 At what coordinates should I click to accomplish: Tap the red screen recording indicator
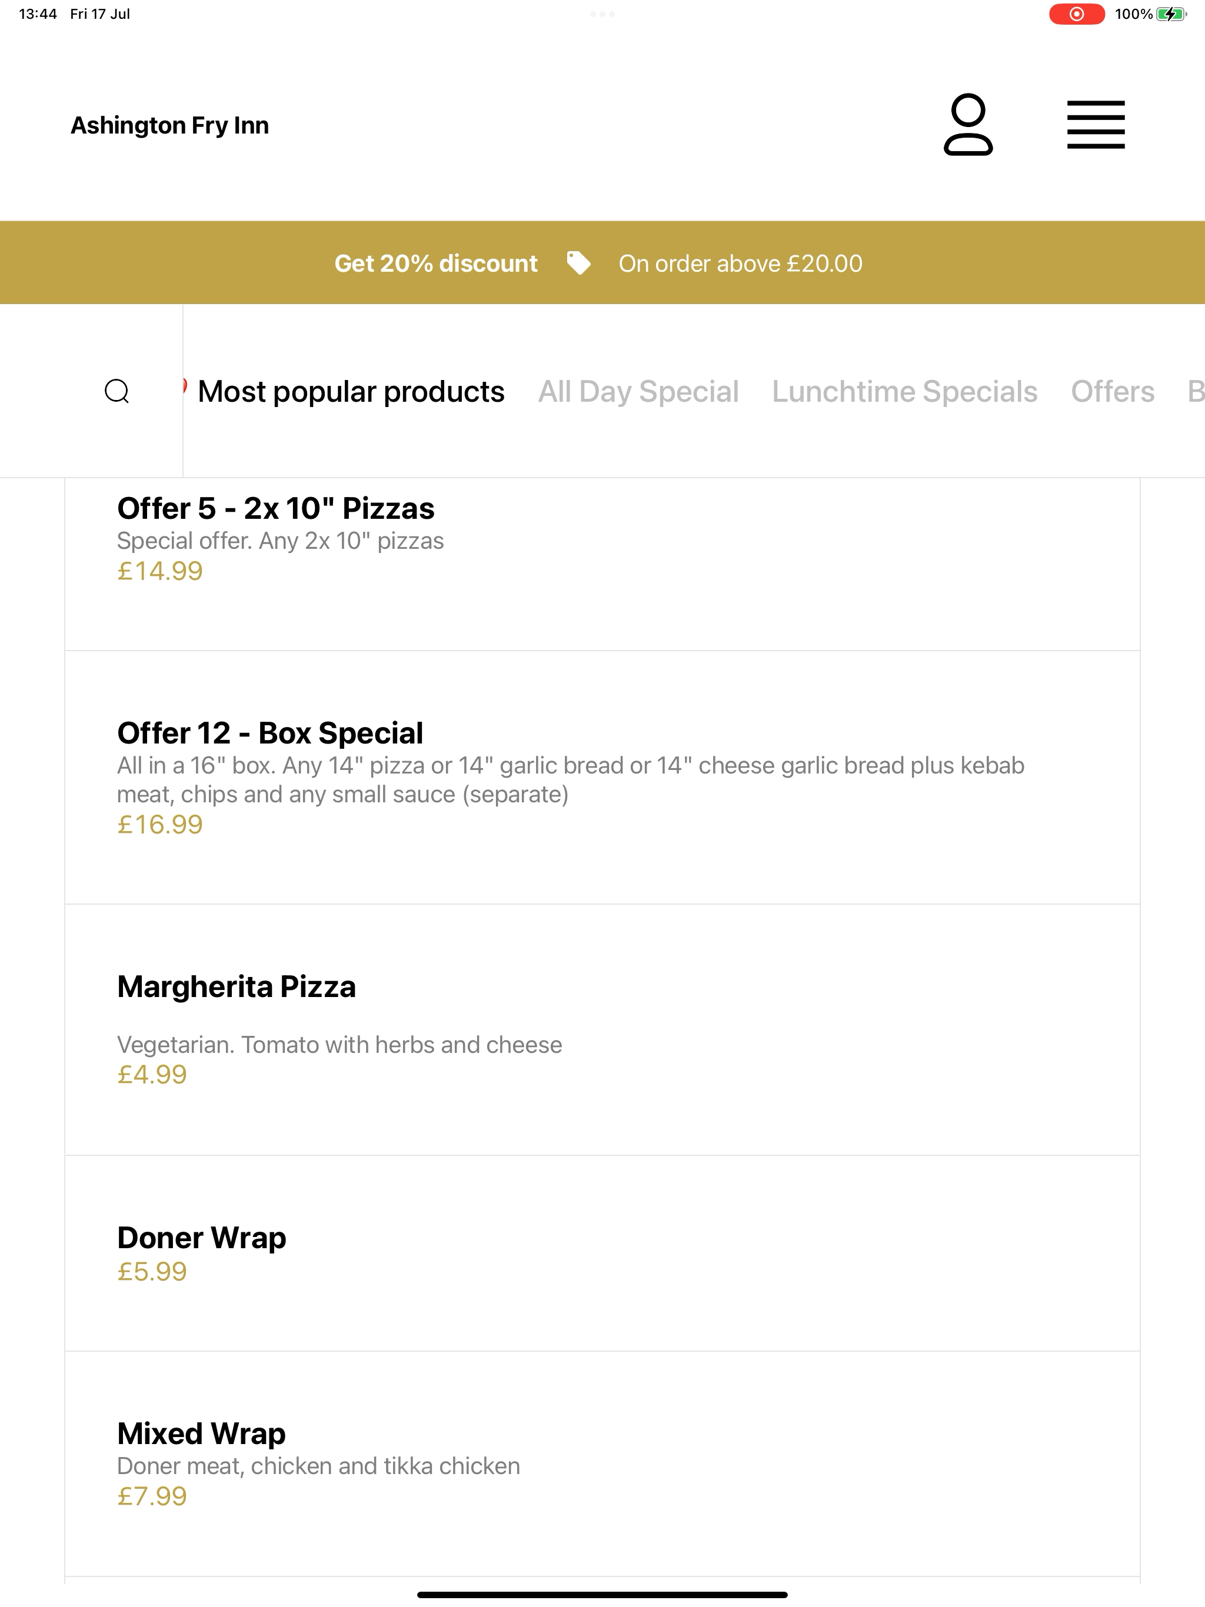[x=1076, y=14]
